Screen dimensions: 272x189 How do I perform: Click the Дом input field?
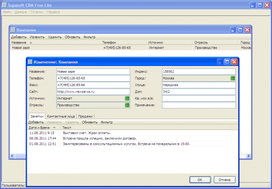pyautogui.click(x=199, y=92)
